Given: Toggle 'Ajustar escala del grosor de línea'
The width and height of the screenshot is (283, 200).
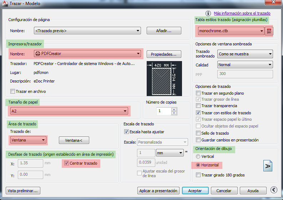Looking at the screenshot, I should tap(139, 173).
